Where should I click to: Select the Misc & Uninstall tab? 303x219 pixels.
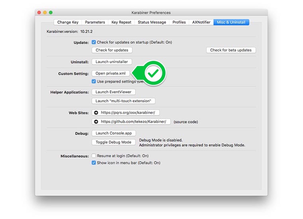click(231, 22)
